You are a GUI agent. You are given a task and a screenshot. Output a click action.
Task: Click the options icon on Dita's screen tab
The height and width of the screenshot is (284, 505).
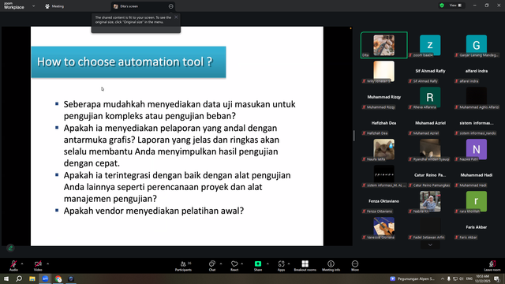tap(170, 6)
